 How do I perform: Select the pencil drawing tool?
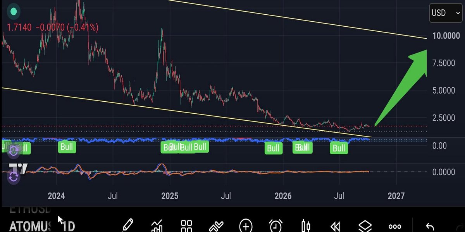coord(128,226)
